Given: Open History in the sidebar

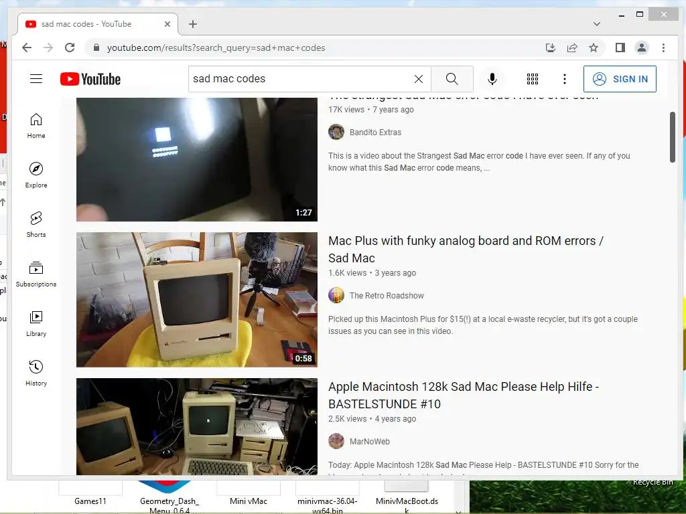Looking at the screenshot, I should coord(36,373).
